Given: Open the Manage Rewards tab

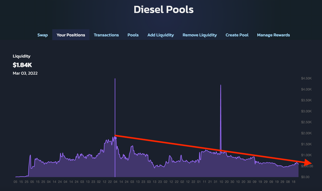Looking at the screenshot, I should click(273, 35).
